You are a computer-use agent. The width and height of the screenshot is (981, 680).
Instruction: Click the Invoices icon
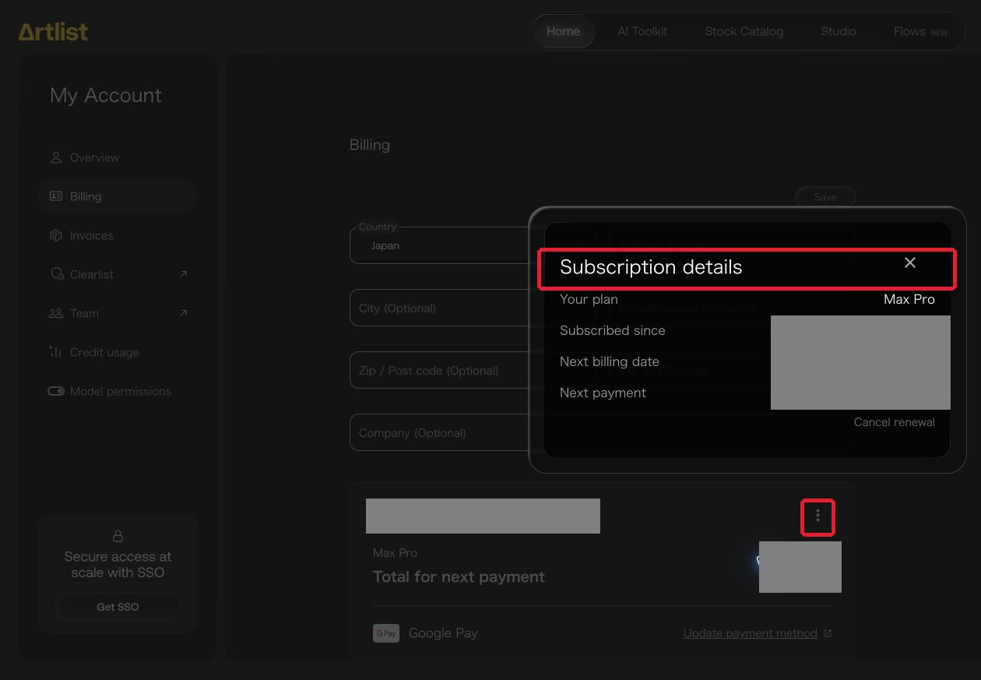(x=56, y=235)
